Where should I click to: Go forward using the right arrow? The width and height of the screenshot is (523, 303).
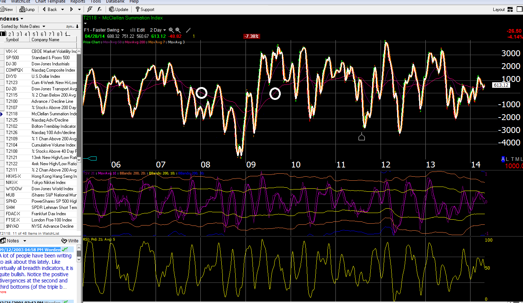tap(72, 9)
